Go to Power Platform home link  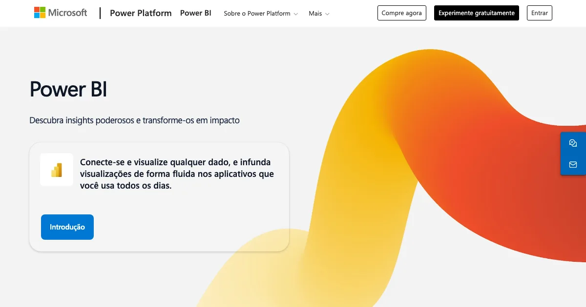[141, 13]
